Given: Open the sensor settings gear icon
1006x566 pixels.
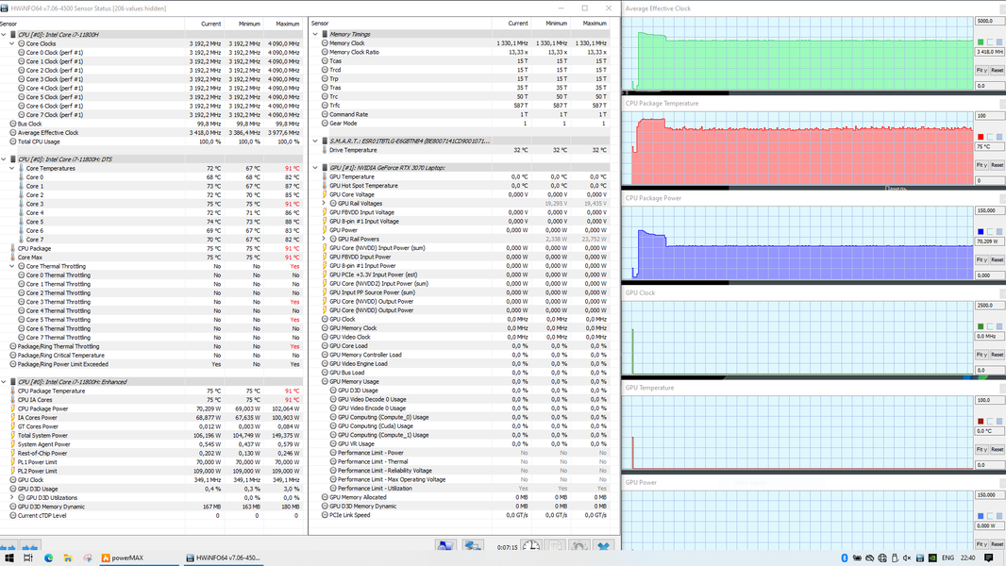Looking at the screenshot, I should pyautogui.click(x=578, y=547).
